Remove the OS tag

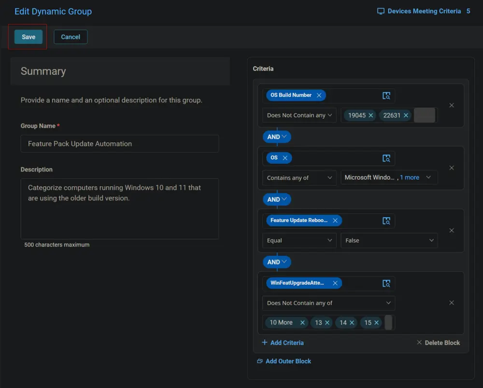click(285, 158)
